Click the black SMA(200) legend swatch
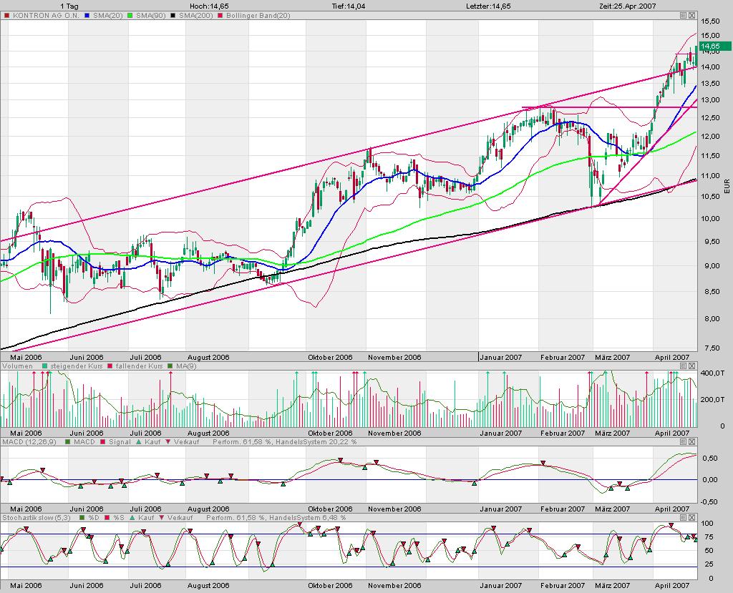The width and height of the screenshot is (733, 593). tap(176, 15)
